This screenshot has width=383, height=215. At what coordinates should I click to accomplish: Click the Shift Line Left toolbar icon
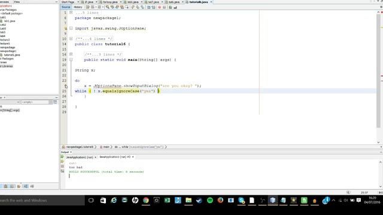[x=148, y=7]
